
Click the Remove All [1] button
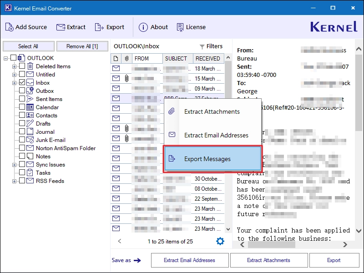pyautogui.click(x=82, y=46)
